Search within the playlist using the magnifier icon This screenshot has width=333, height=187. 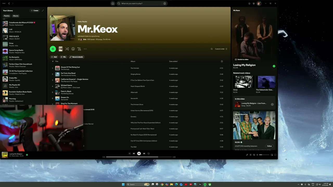point(212,49)
